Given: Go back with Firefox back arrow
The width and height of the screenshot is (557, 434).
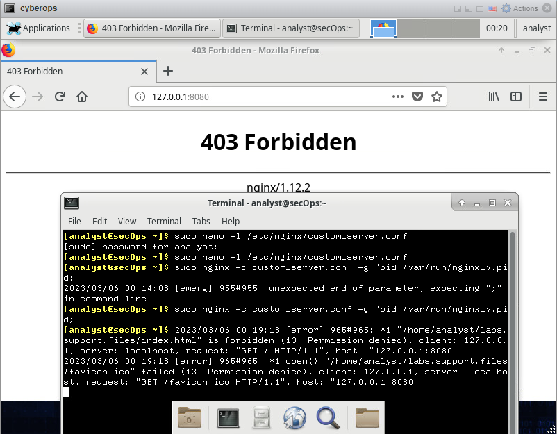Looking at the screenshot, I should click(x=15, y=97).
